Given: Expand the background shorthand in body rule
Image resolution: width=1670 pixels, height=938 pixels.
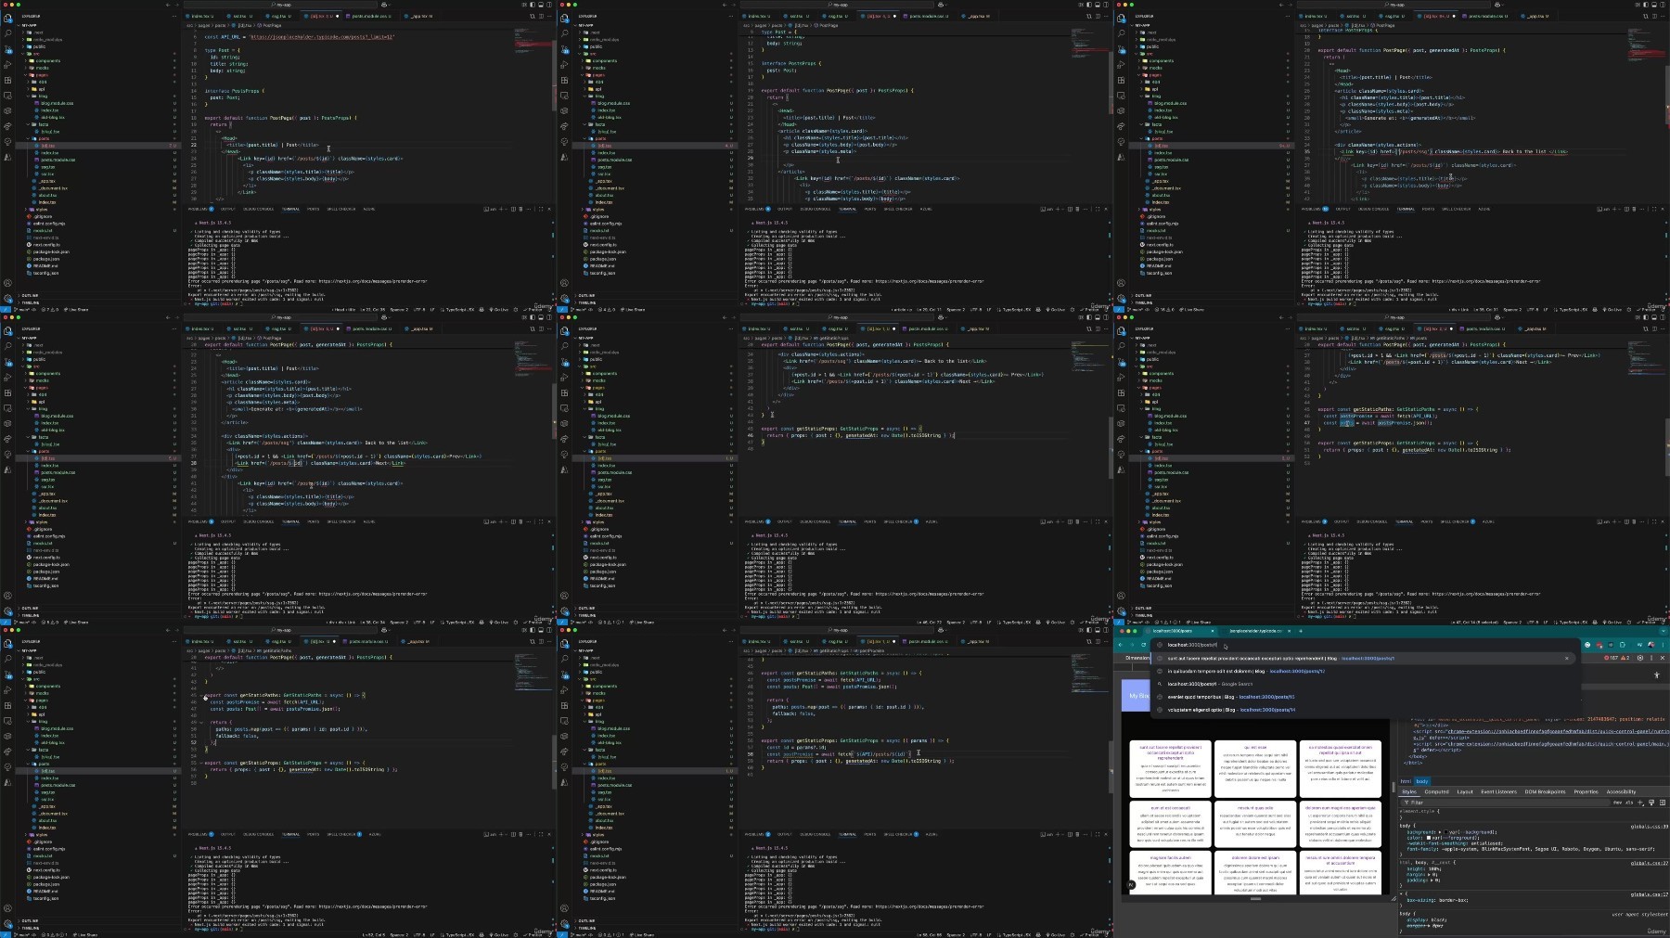Looking at the screenshot, I should click(x=1440, y=832).
